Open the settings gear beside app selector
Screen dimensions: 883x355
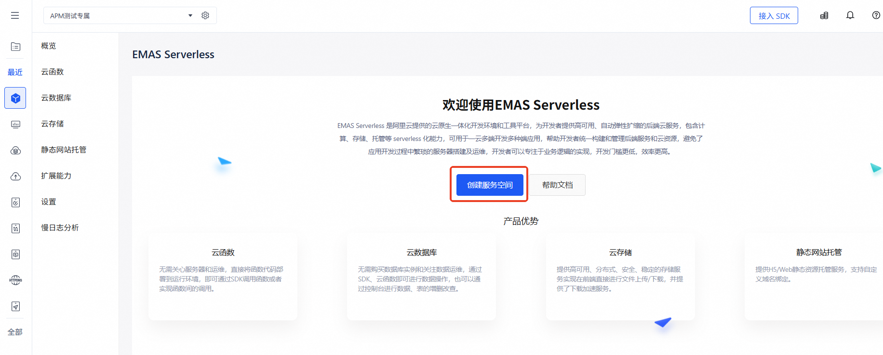[205, 15]
